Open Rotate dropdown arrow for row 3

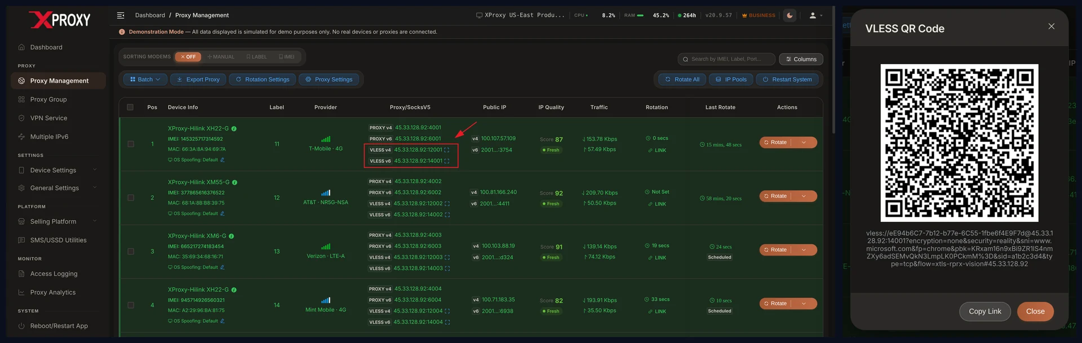pyautogui.click(x=804, y=250)
